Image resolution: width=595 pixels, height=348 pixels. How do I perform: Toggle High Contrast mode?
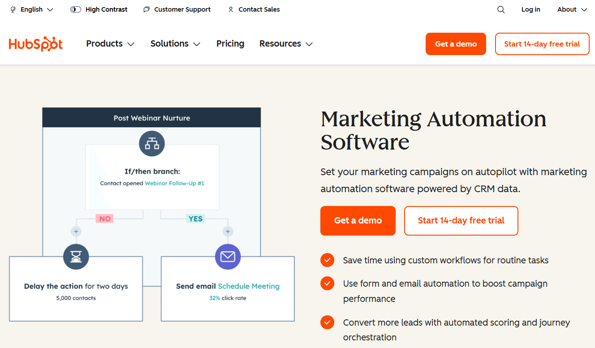point(99,9)
